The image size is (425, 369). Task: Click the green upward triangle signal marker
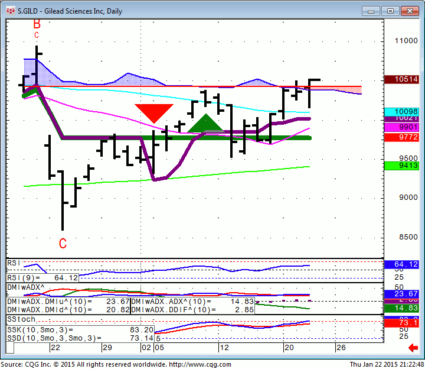coord(206,123)
